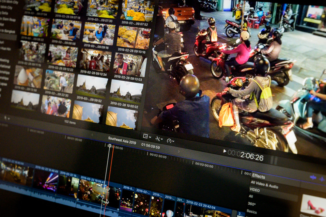Select All Video & Audio in Effects

264,185
